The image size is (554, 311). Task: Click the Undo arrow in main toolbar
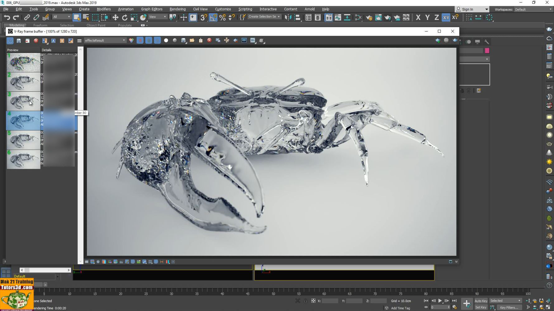click(x=7, y=17)
